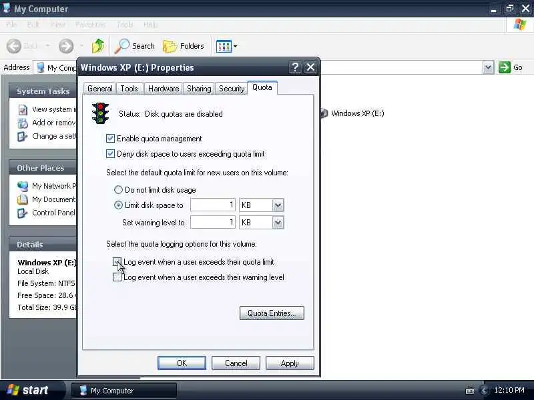
Task: Click the dialog Help question mark button
Action: pos(295,67)
